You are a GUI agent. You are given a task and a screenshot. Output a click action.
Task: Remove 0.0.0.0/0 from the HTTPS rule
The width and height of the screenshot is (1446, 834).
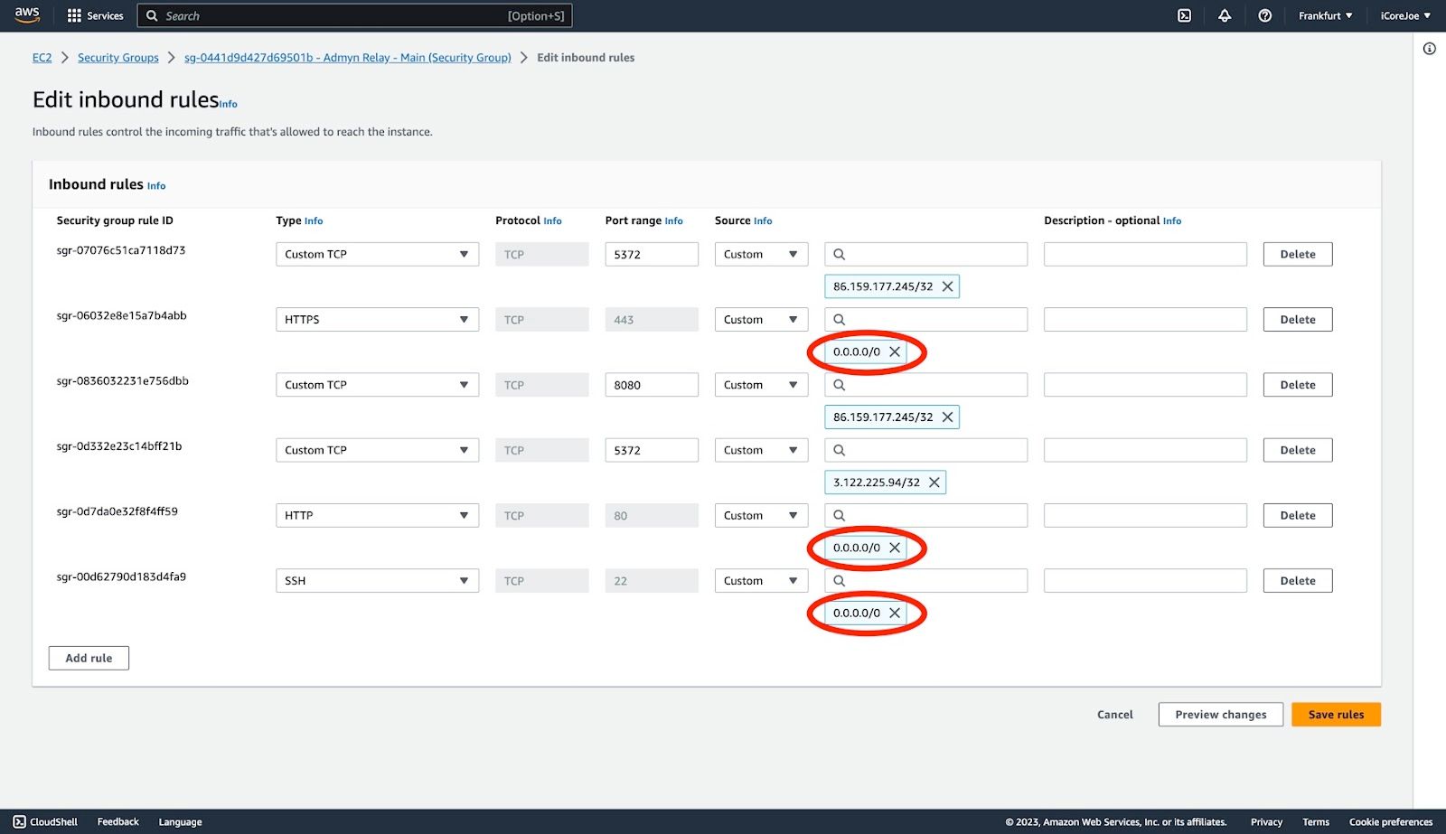click(895, 351)
